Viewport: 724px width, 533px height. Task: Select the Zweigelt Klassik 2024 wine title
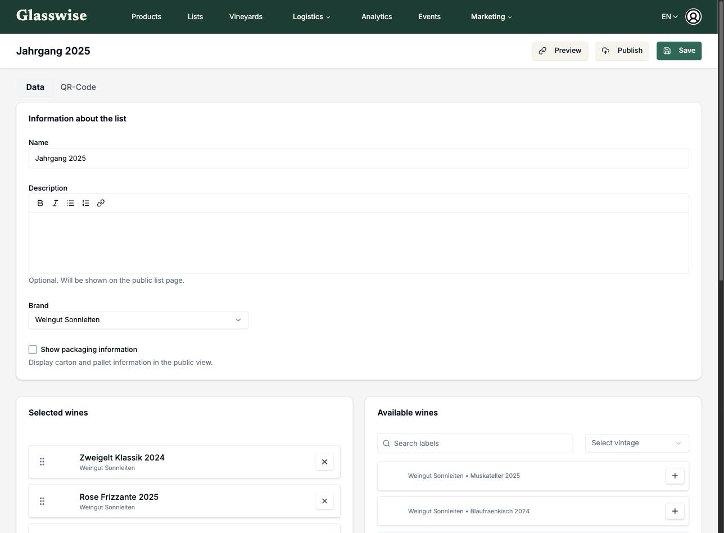pos(122,458)
